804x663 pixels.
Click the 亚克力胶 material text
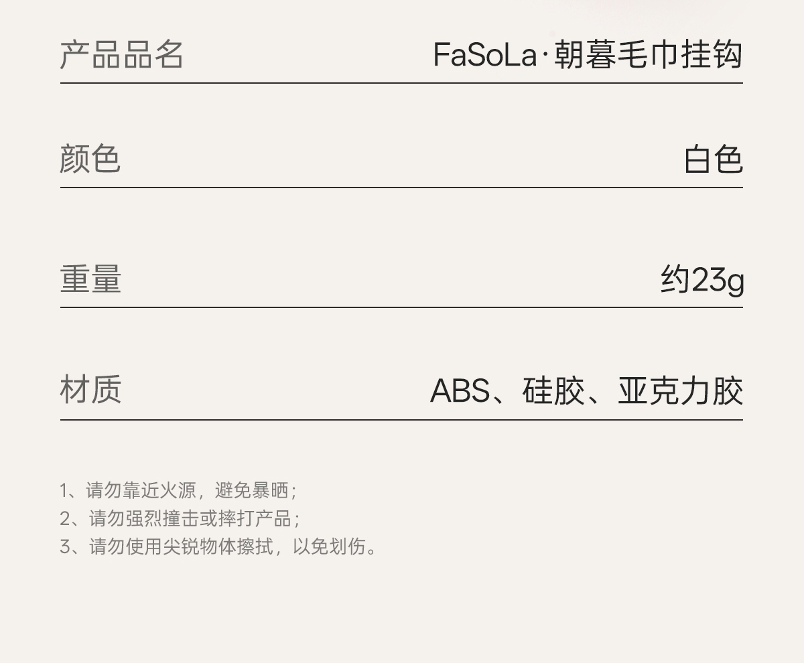680,391
